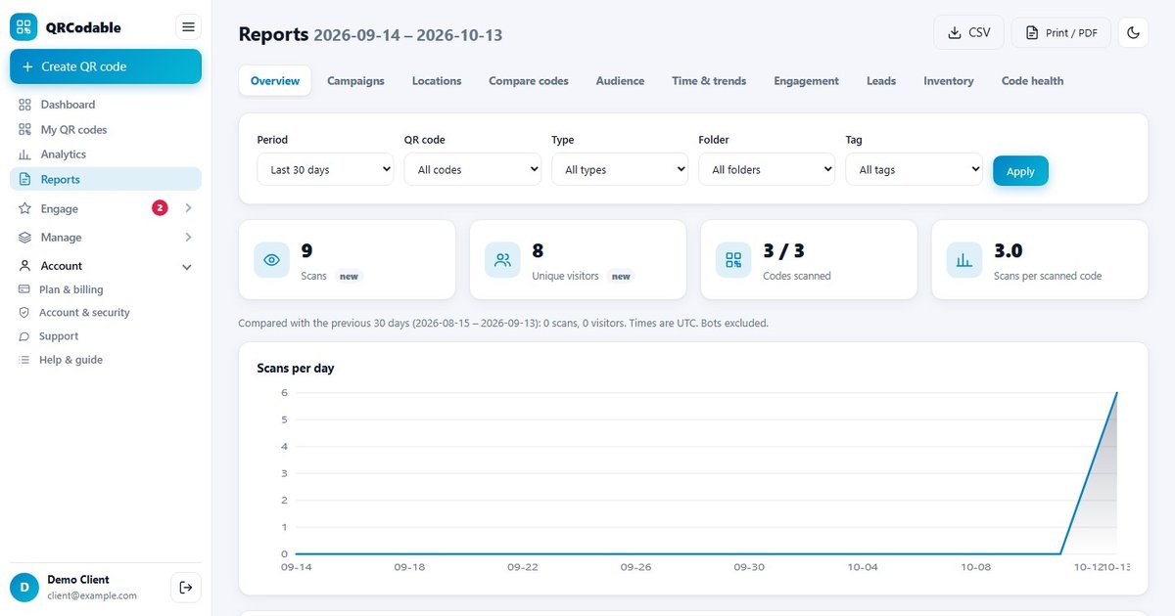Click the 'new' badge next to Unique visitors
Screen dimensions: 1175x616
(621, 277)
